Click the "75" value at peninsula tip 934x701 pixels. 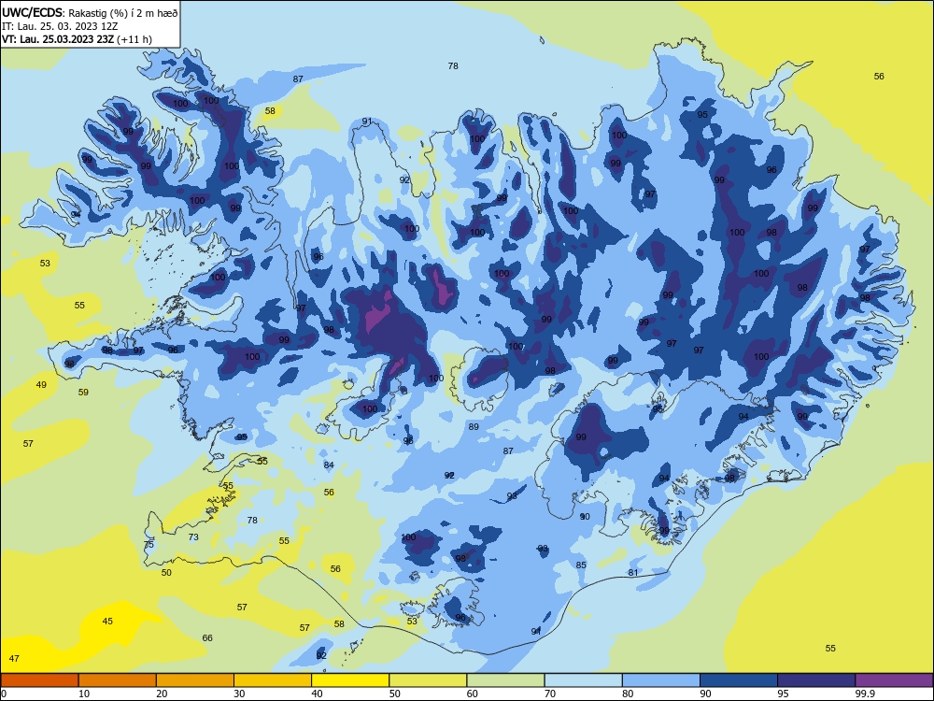point(149,545)
